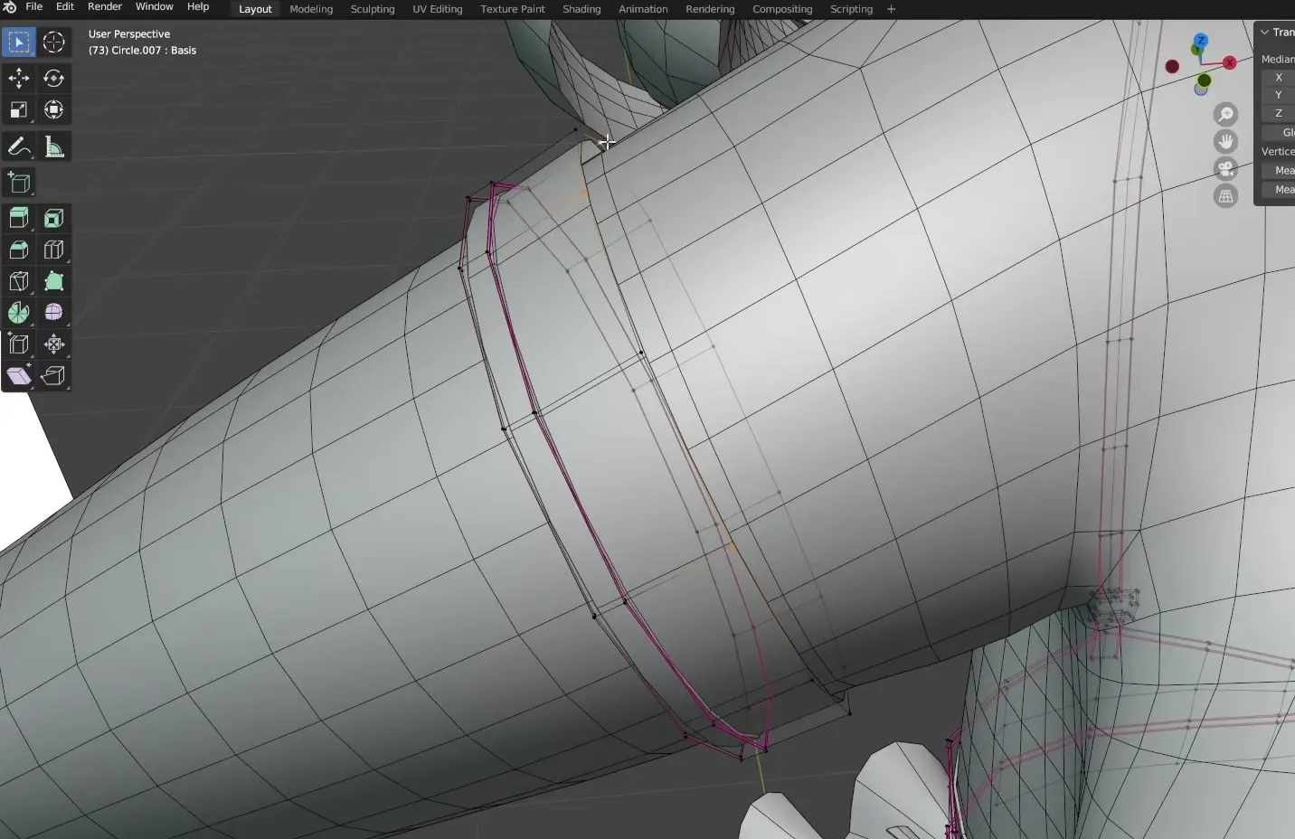Screen dimensions: 1295x839
Task: Switch to the UV Editing workspace tab
Action: tap(437, 9)
